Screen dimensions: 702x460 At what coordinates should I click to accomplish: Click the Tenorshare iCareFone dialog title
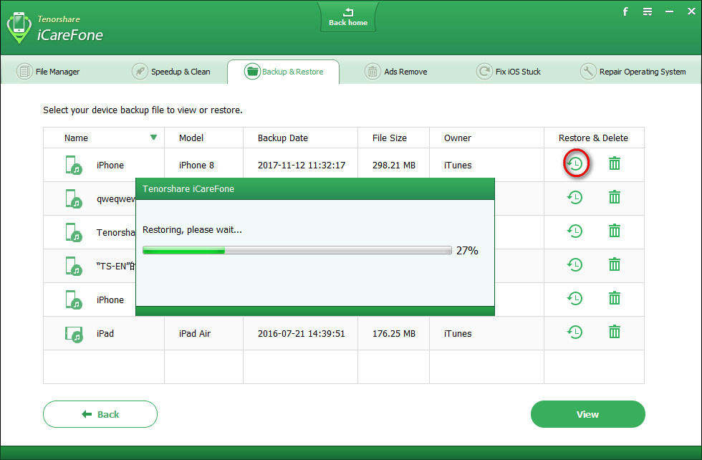[188, 189]
